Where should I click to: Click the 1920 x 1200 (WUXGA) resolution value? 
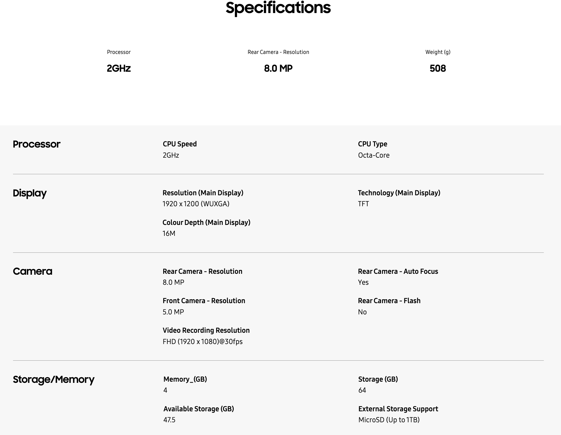[x=196, y=204]
